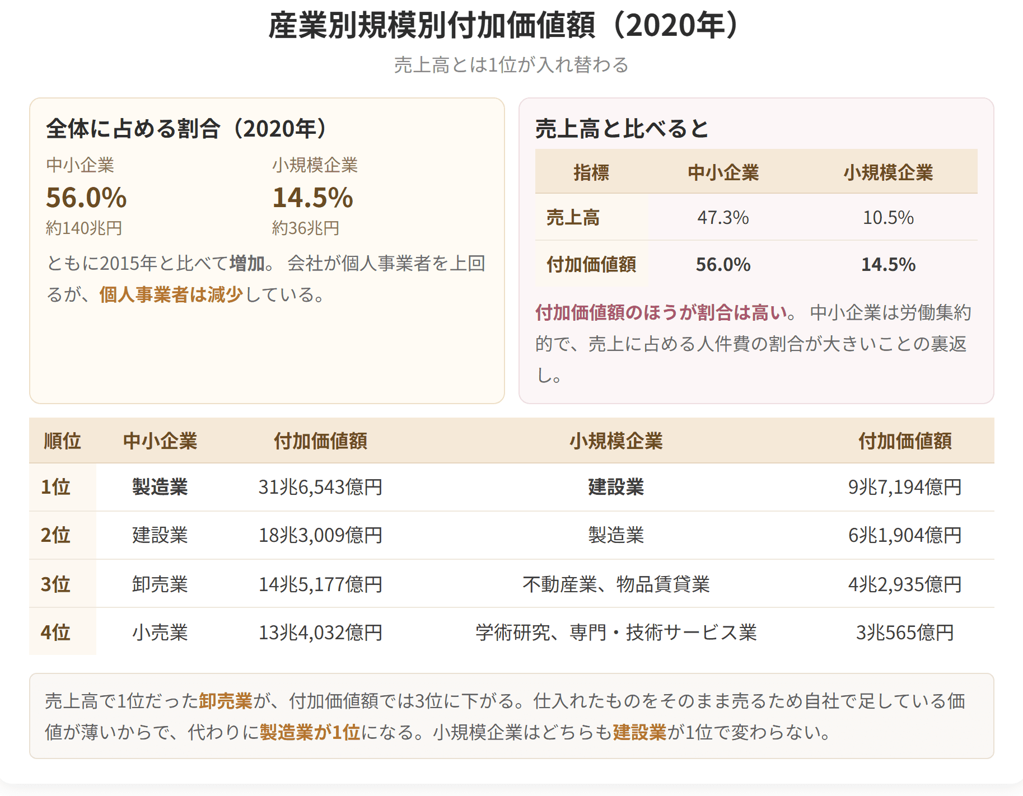Click the "小売業" cell in the 4位 row

point(160,632)
